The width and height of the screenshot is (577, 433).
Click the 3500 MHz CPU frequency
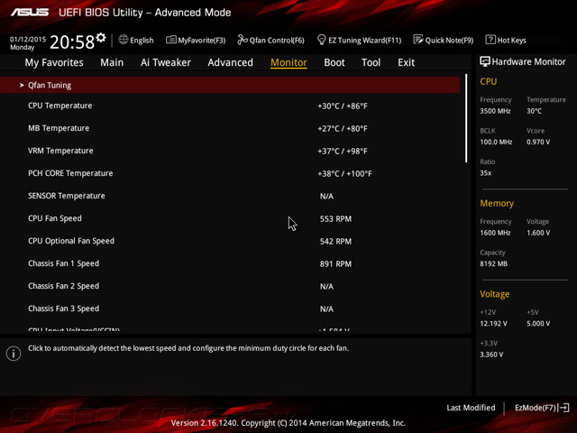coord(495,111)
